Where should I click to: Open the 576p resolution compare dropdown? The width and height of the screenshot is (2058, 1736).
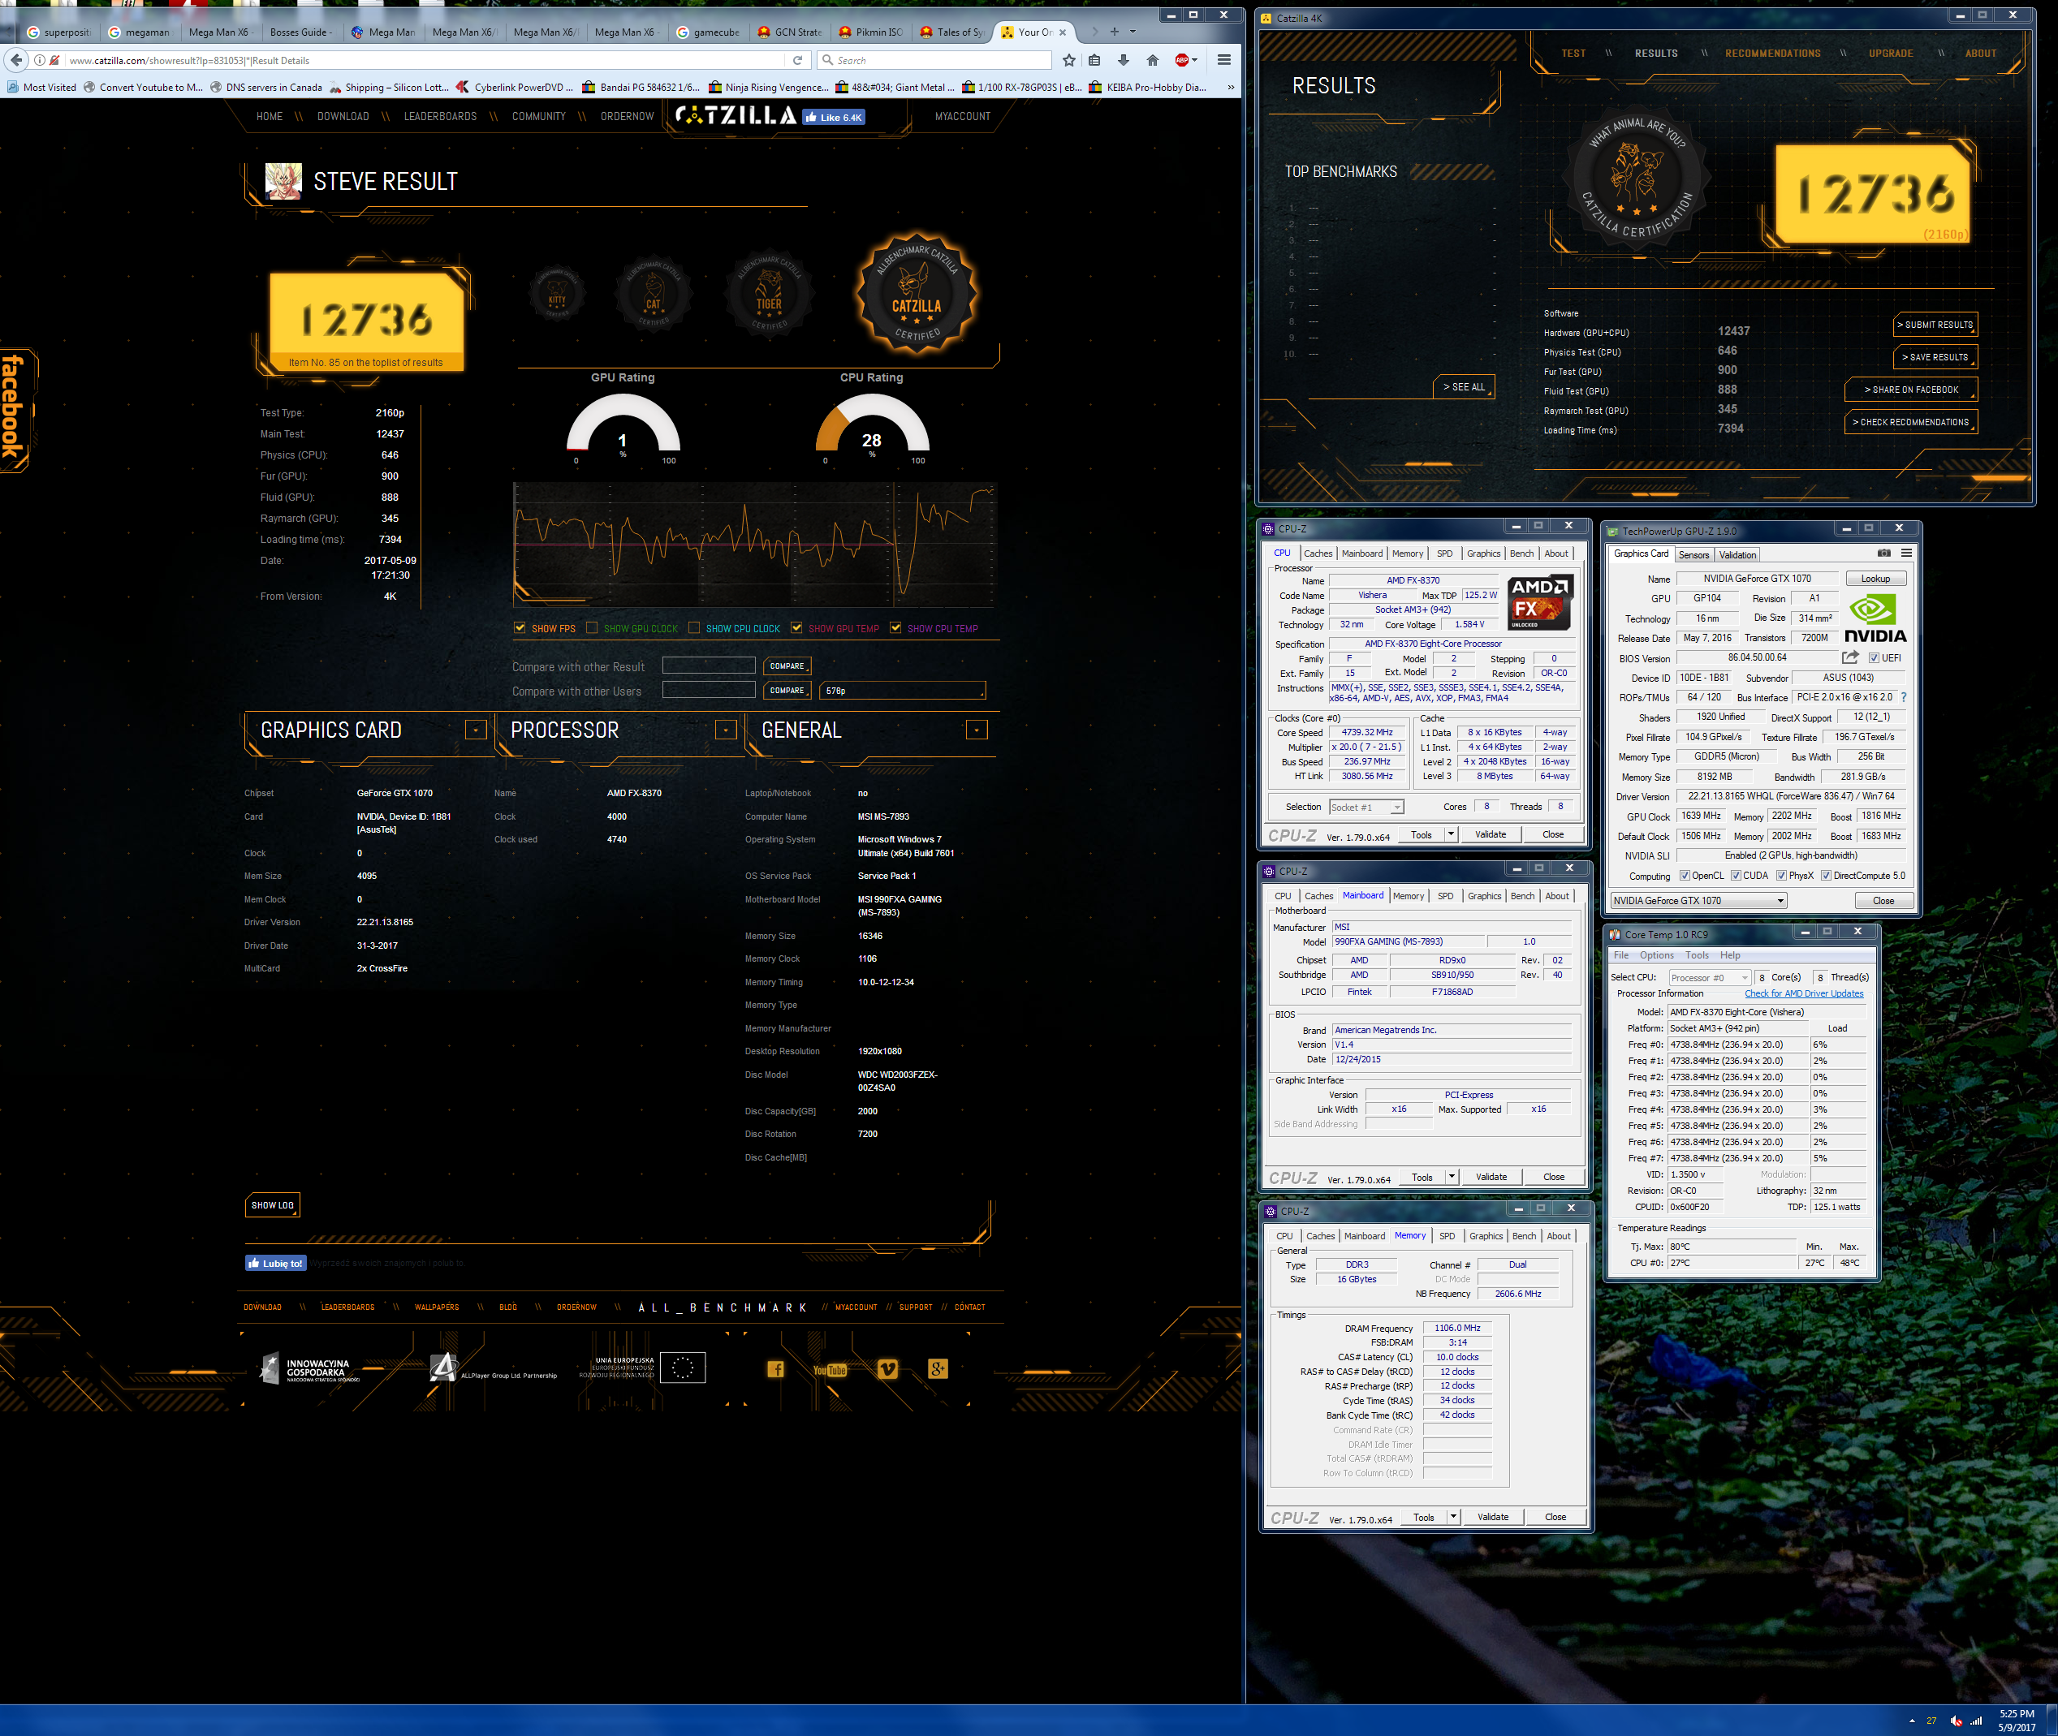coord(903,691)
